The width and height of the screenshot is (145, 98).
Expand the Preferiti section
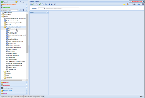[27, 82]
